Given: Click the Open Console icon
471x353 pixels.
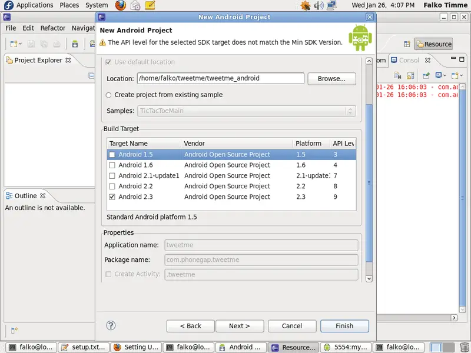Looking at the screenshot, I should coord(455,75).
